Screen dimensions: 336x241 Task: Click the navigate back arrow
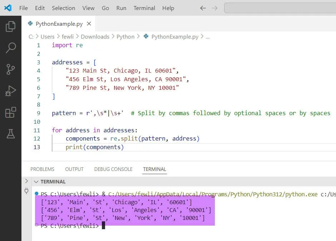click(x=203, y=8)
